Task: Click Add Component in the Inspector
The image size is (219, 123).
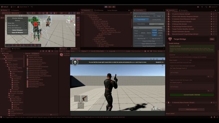Action: 191,109
